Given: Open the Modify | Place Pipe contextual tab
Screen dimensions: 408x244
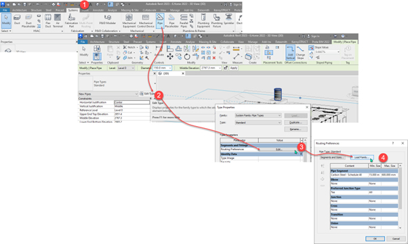Looking at the screenshot, I should tap(344, 42).
